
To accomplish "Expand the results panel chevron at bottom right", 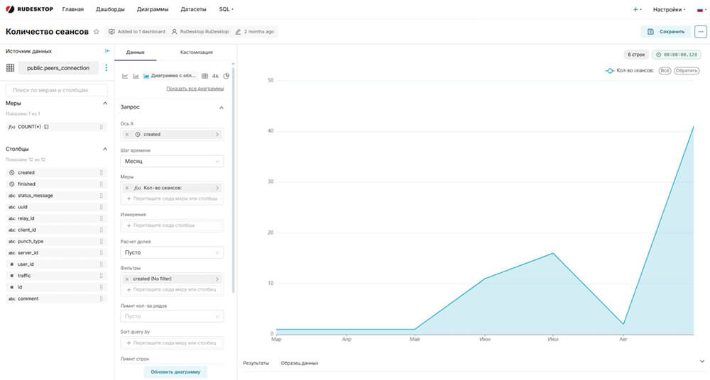I will point(702,362).
